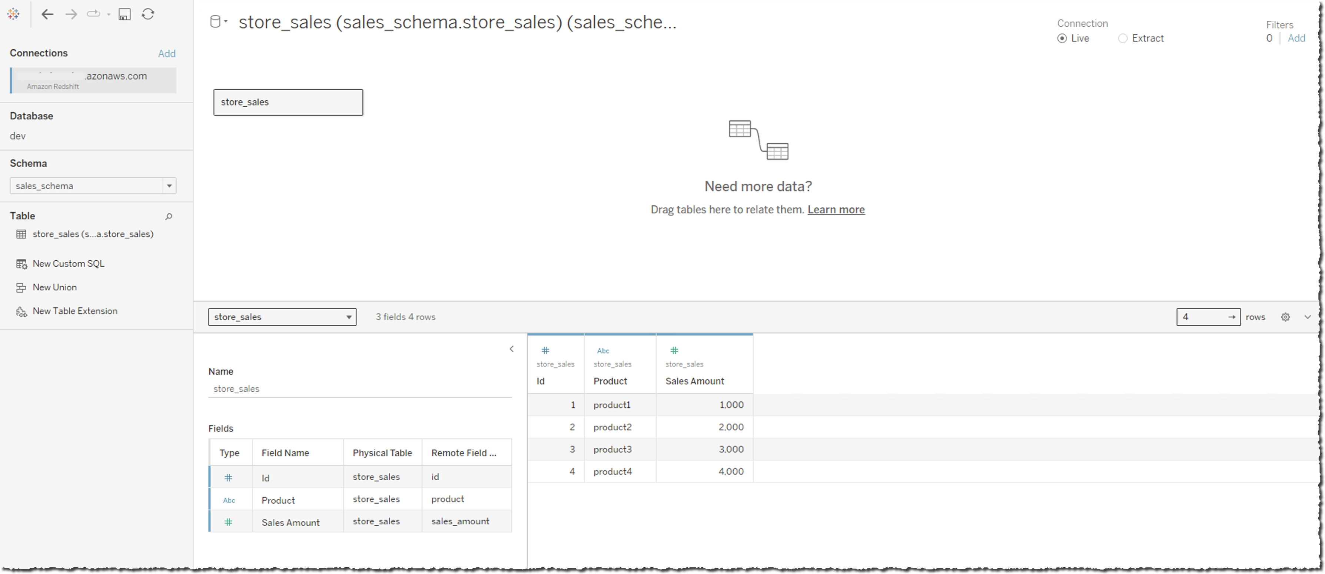The width and height of the screenshot is (1325, 574).
Task: Click the Tableau logo to go to start page
Action: [13, 14]
